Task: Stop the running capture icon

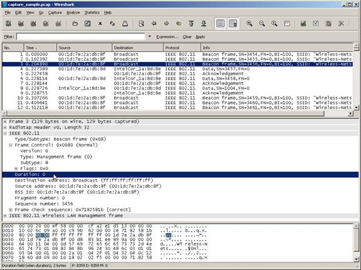Action: [x=46, y=23]
